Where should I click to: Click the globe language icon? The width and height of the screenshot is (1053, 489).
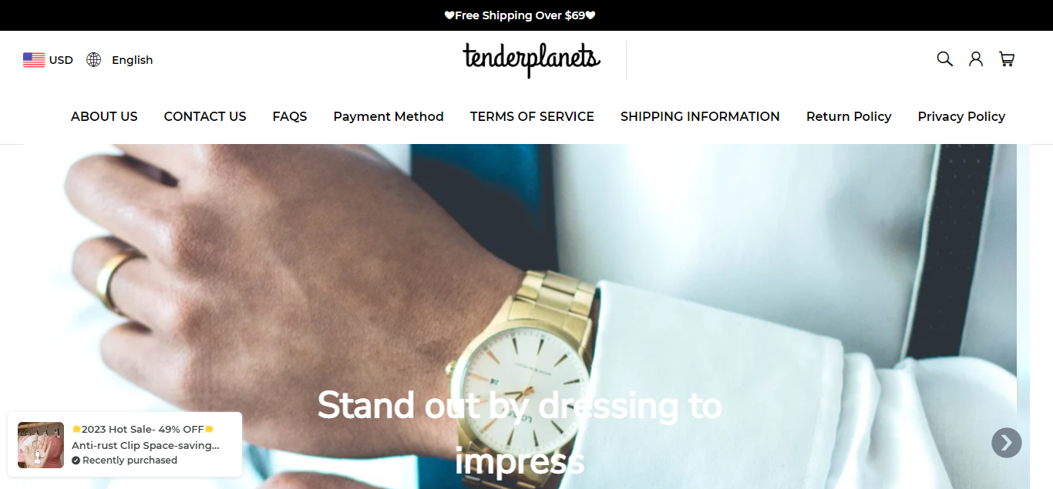point(94,60)
